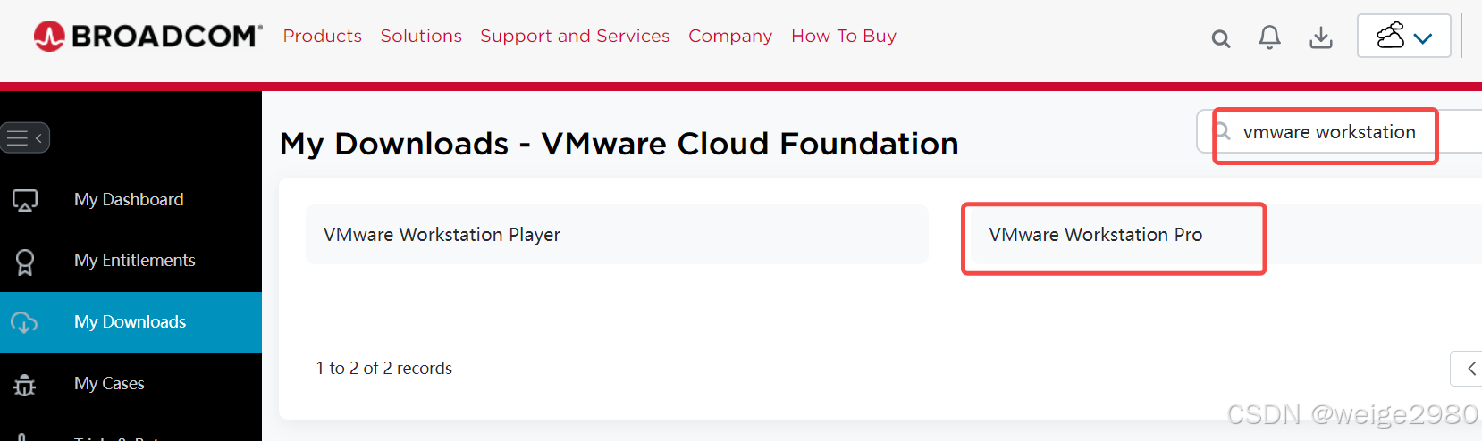Click the My Entitlements ribbon icon
The image size is (1482, 441).
coord(25,262)
